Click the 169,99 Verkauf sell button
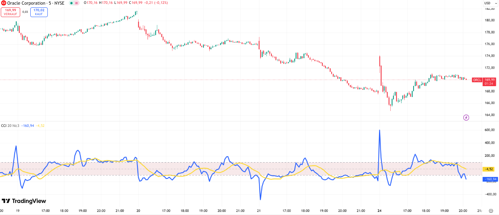Viewport: 499px width, 215px height. click(x=10, y=12)
